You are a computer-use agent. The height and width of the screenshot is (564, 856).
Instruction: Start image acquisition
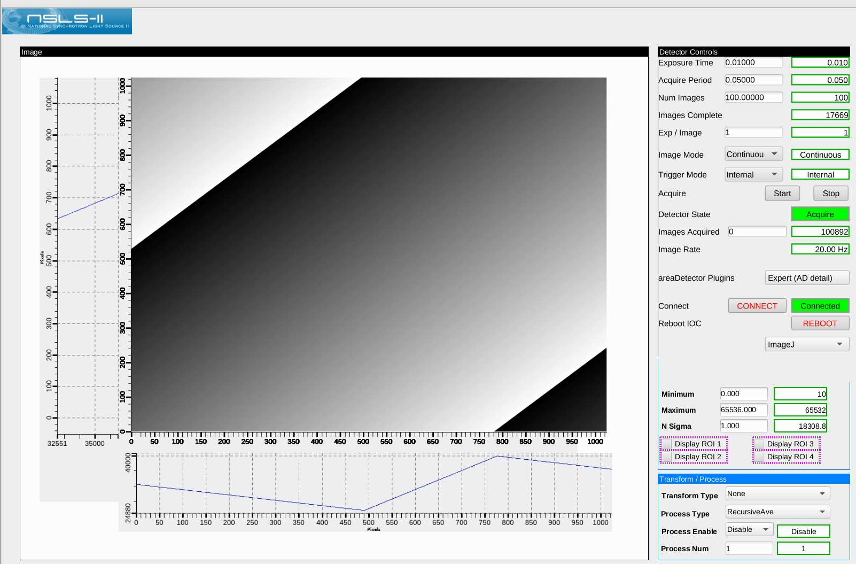[x=782, y=193]
